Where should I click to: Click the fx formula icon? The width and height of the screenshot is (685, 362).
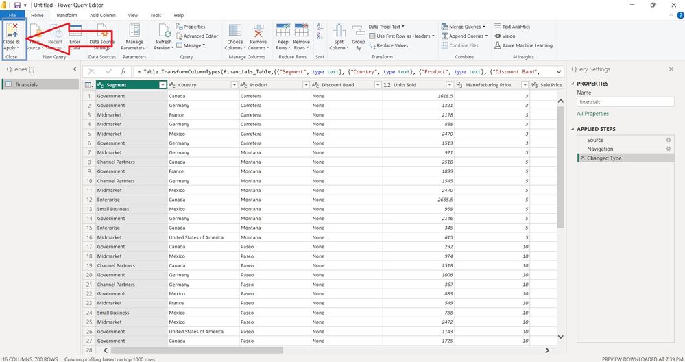pos(123,71)
